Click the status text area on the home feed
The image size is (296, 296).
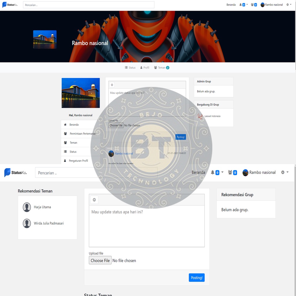pyautogui.click(x=147, y=226)
